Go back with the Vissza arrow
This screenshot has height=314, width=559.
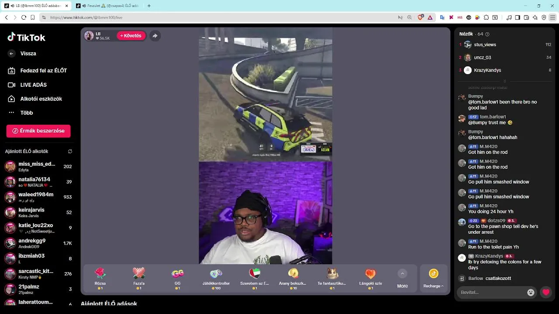[x=11, y=54]
